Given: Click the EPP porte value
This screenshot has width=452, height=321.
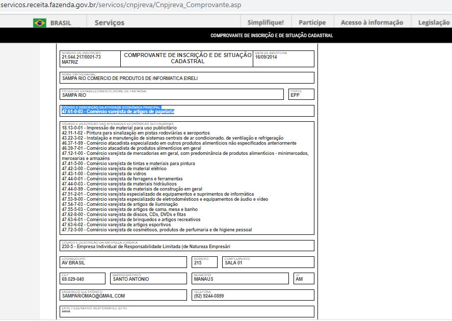Looking at the screenshot, I should (x=295, y=95).
